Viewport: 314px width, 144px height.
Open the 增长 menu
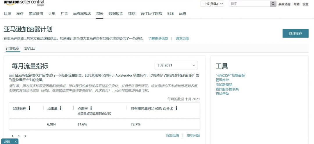pyautogui.click(x=100, y=14)
